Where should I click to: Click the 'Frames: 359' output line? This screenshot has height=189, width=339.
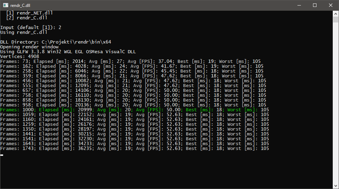coord(132,76)
